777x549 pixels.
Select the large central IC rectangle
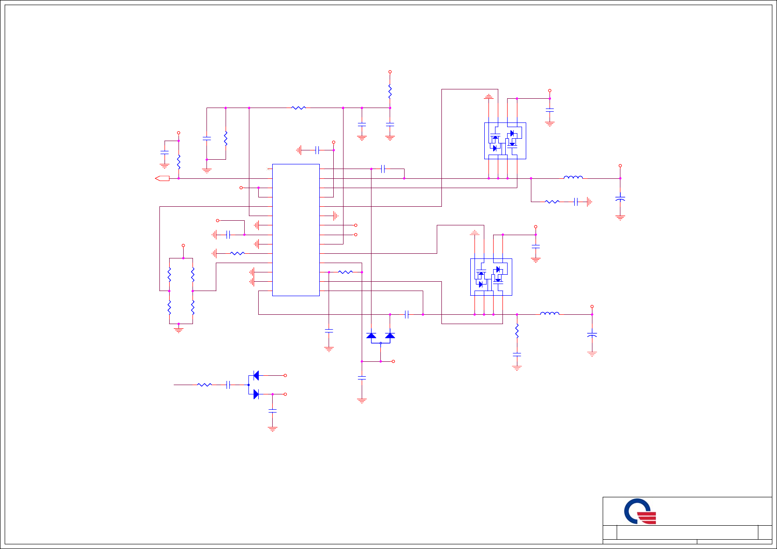[x=296, y=230]
